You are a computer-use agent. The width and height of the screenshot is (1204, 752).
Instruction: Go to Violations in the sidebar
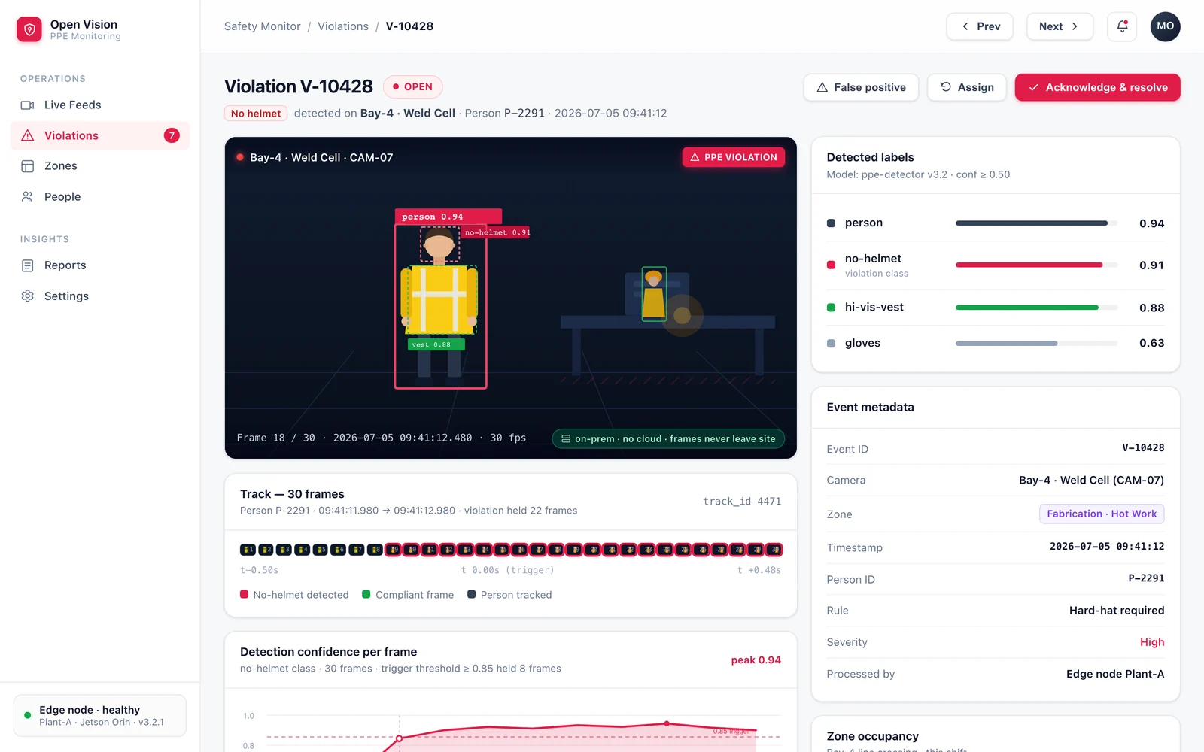click(x=100, y=135)
